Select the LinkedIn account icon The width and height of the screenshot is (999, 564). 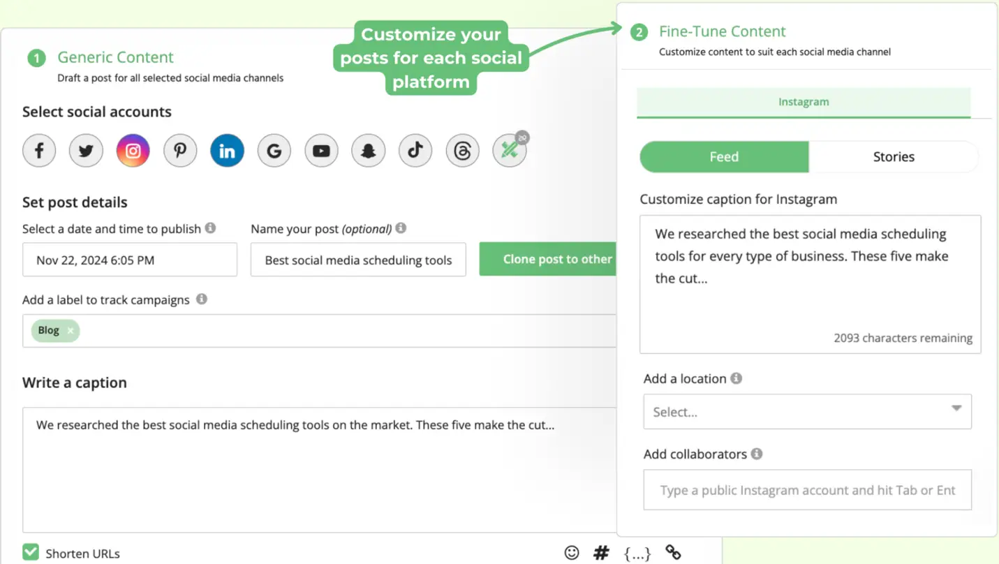click(x=227, y=150)
